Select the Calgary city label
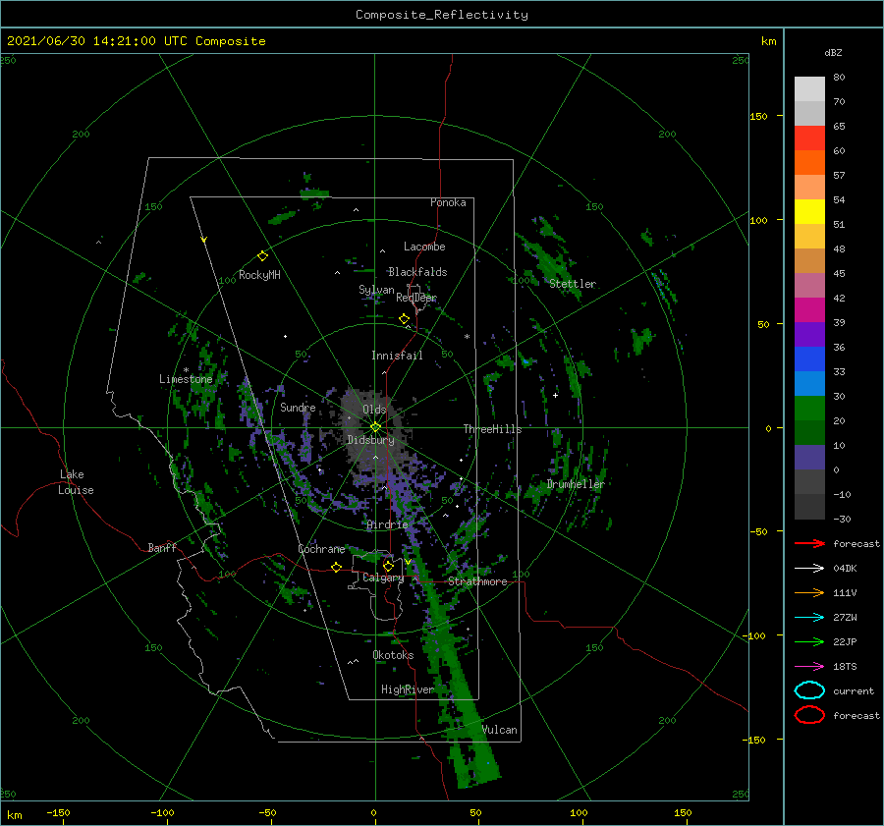This screenshot has height=826, width=884. (383, 578)
